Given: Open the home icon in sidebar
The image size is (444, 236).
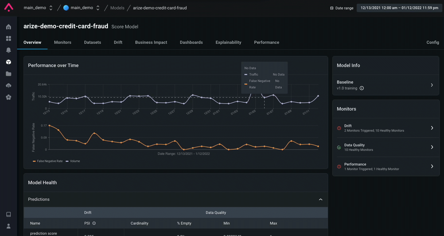Looking at the screenshot, I should coord(9,27).
